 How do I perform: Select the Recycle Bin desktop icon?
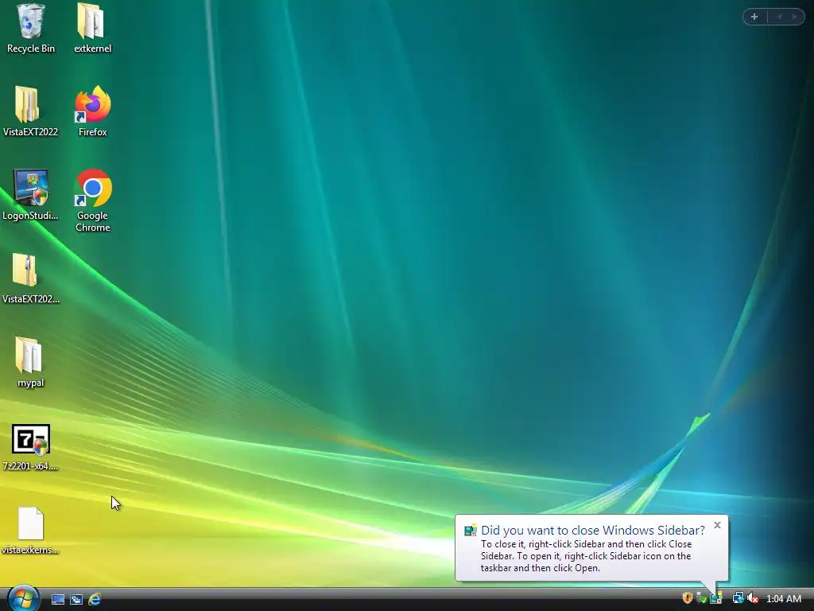coord(31,21)
